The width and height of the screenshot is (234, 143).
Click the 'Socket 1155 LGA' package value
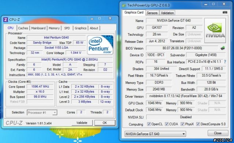click(56, 48)
